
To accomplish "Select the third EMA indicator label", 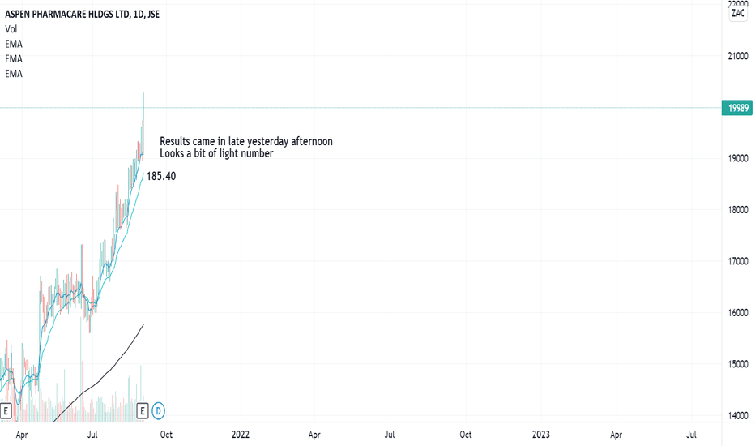I will pyautogui.click(x=14, y=74).
